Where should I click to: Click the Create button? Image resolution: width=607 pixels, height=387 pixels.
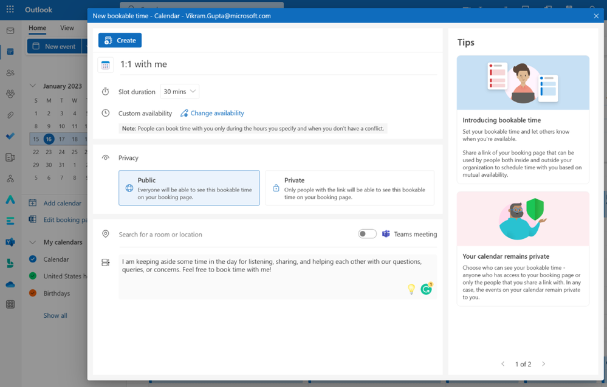pos(120,40)
